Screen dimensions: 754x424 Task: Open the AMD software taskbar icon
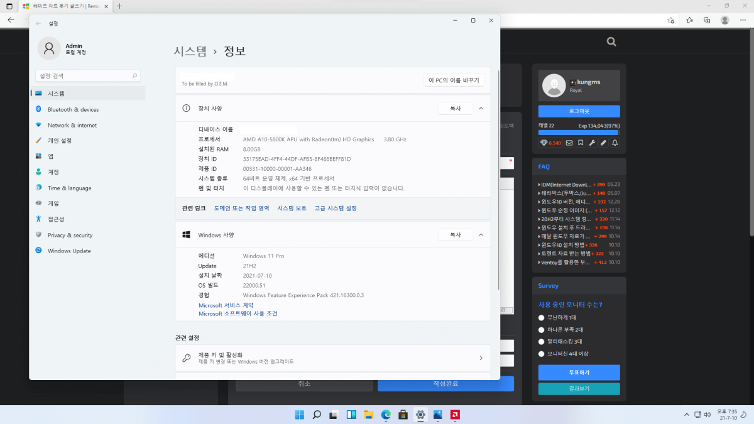[x=454, y=415]
